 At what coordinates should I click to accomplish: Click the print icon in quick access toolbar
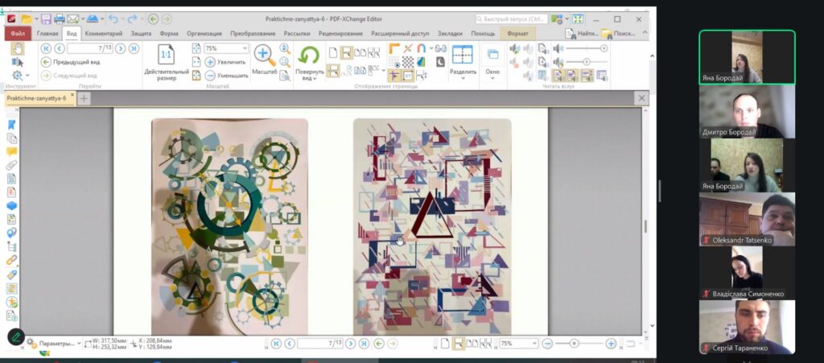coord(60,19)
